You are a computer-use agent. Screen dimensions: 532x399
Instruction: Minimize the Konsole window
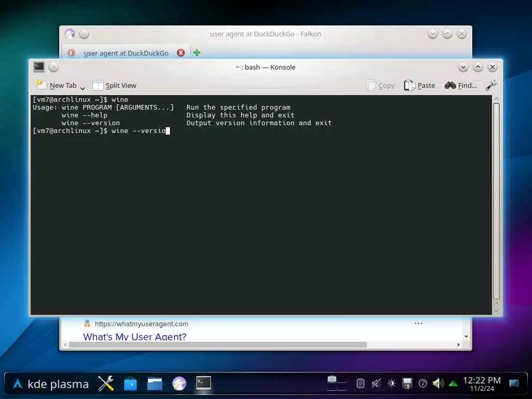pos(463,67)
